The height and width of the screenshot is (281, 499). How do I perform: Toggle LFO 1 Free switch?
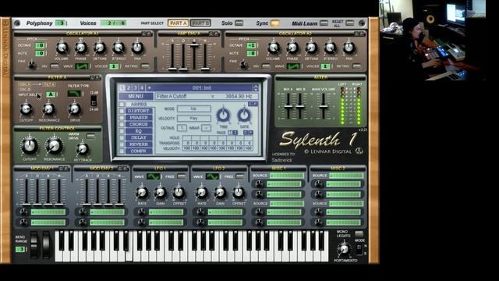tap(182, 176)
